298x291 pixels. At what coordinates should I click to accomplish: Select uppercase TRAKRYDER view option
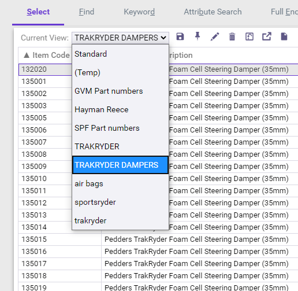tap(120, 146)
